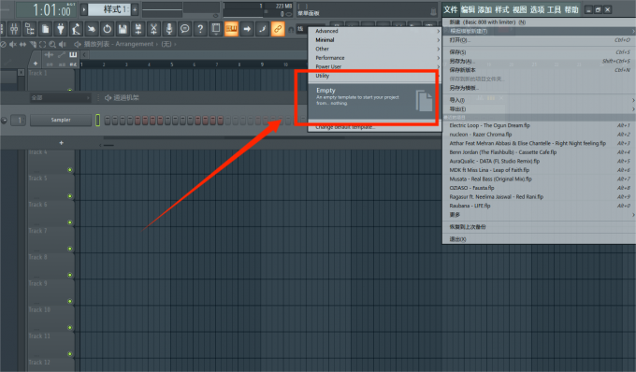Click the window layout toolbar icon

pyautogui.click(x=216, y=29)
